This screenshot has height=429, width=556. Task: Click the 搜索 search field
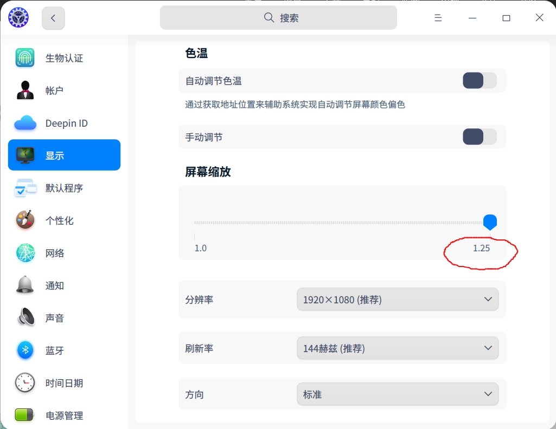[x=278, y=18]
